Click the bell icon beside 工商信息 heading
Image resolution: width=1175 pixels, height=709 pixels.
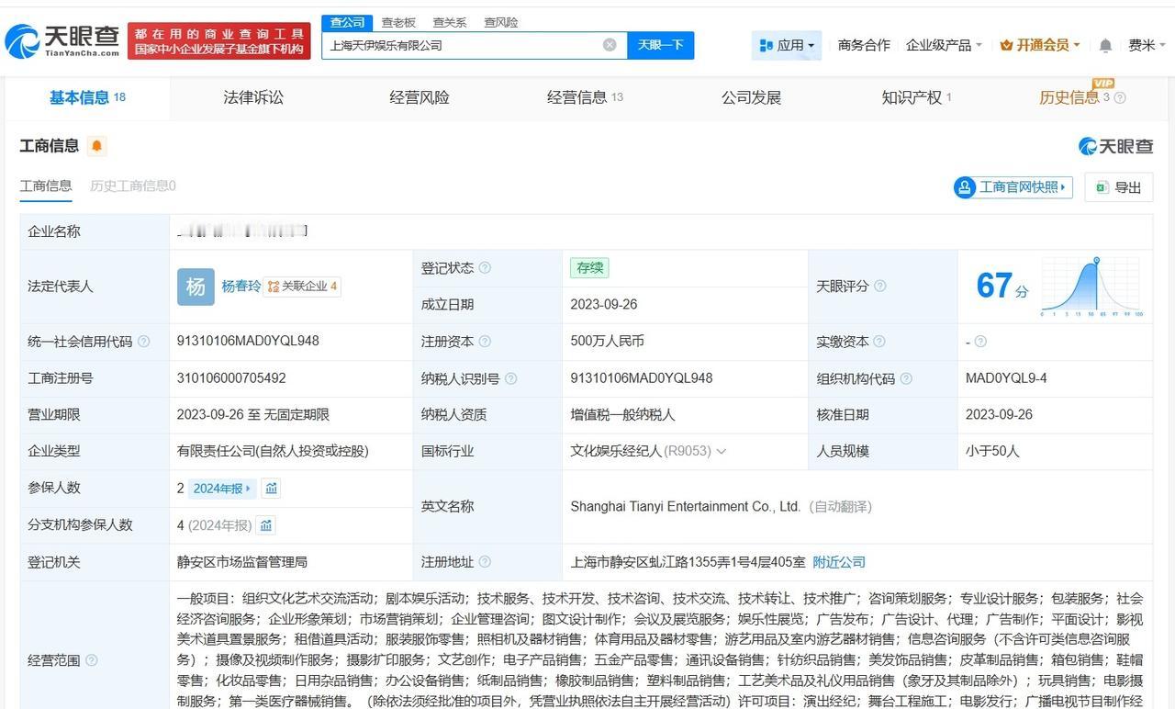[x=96, y=146]
